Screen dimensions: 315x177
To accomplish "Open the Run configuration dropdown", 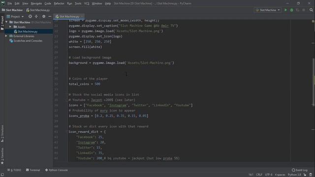I will (x=268, y=10).
